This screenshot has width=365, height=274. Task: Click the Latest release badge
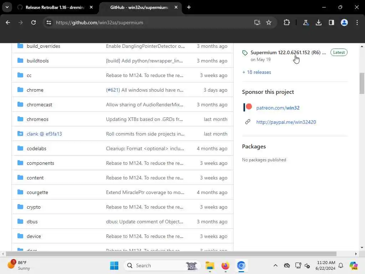[339, 52]
